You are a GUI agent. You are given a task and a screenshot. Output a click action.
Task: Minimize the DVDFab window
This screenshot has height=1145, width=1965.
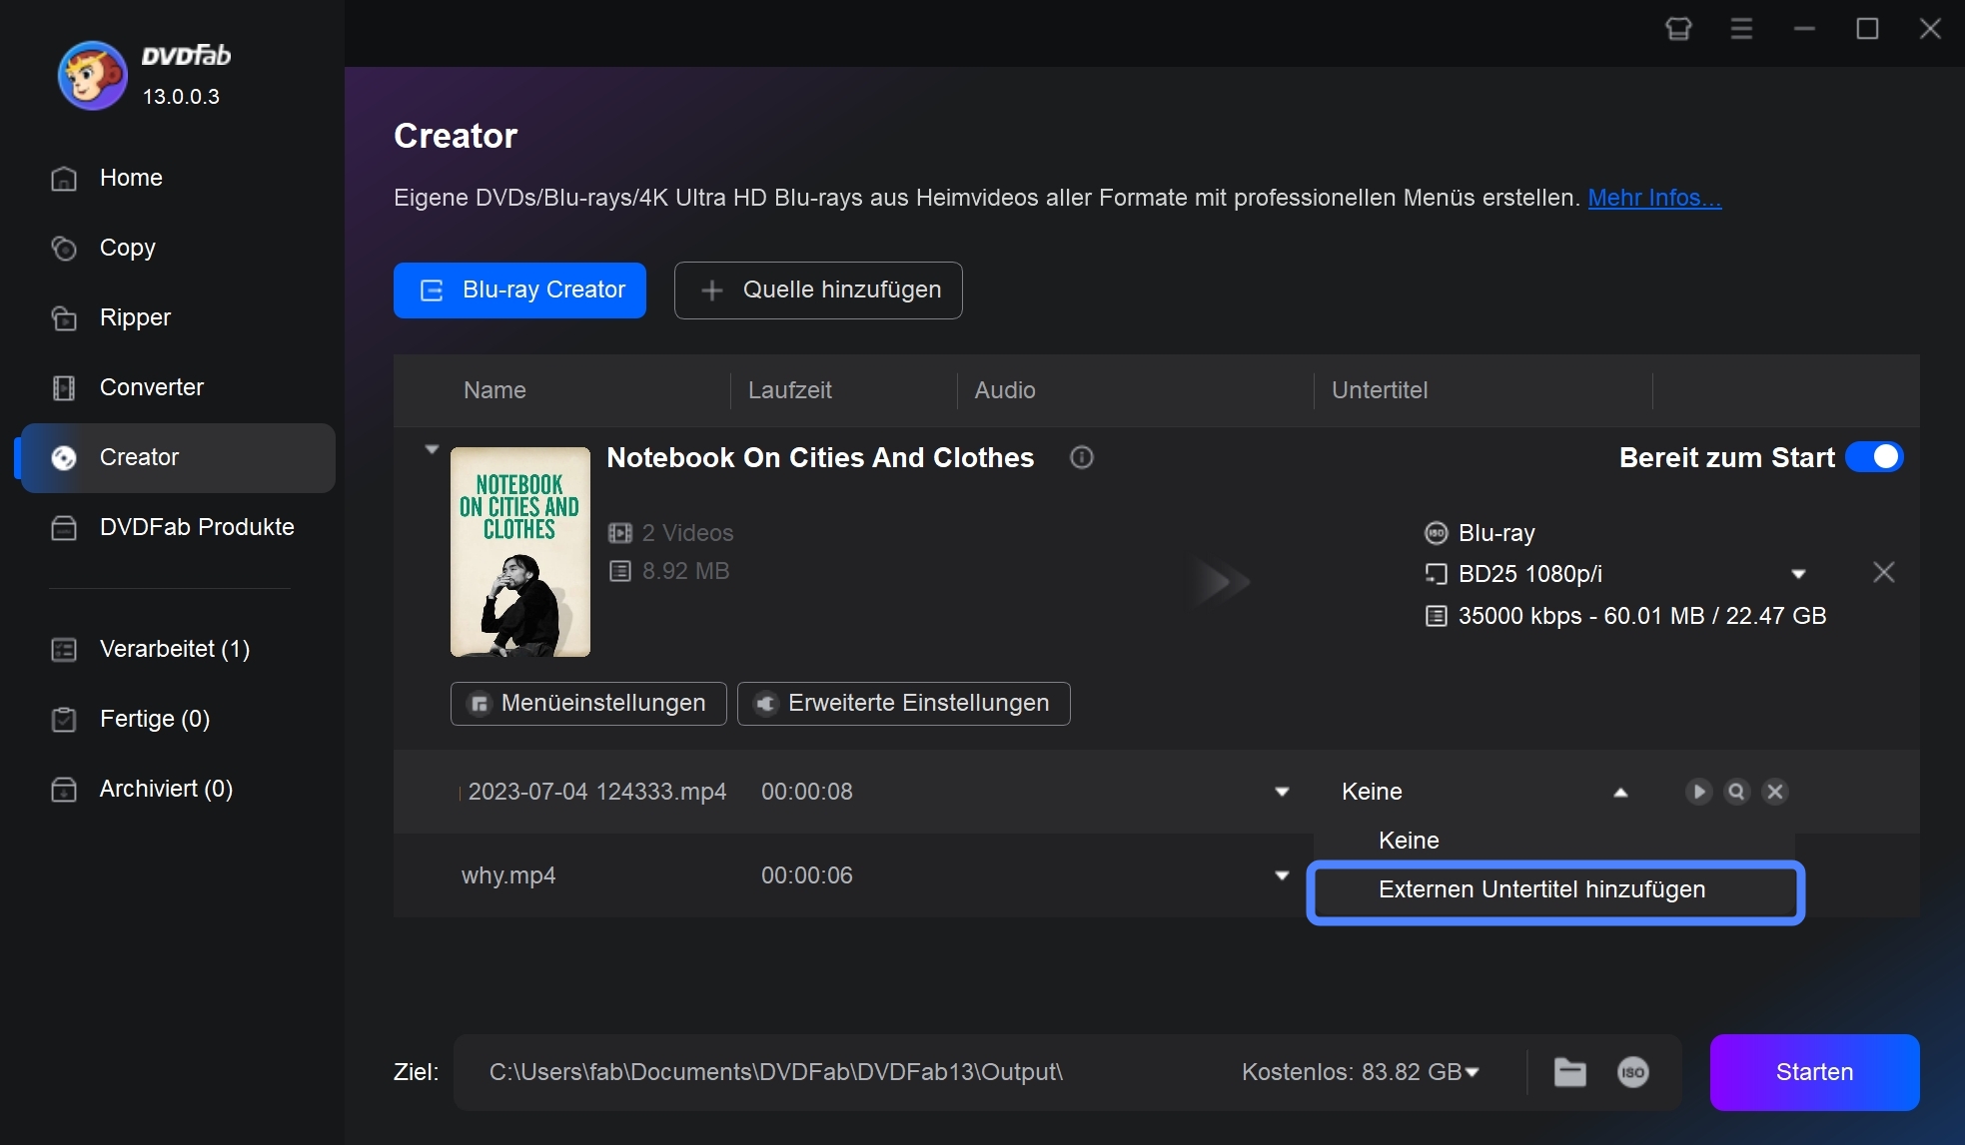tap(1804, 29)
